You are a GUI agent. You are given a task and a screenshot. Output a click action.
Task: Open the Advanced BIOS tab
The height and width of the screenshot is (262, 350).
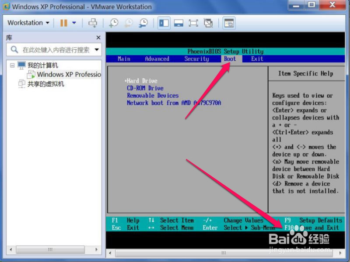pyautogui.click(x=157, y=59)
